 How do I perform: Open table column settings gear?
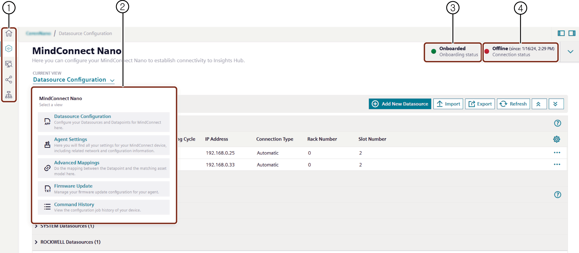[x=557, y=139]
